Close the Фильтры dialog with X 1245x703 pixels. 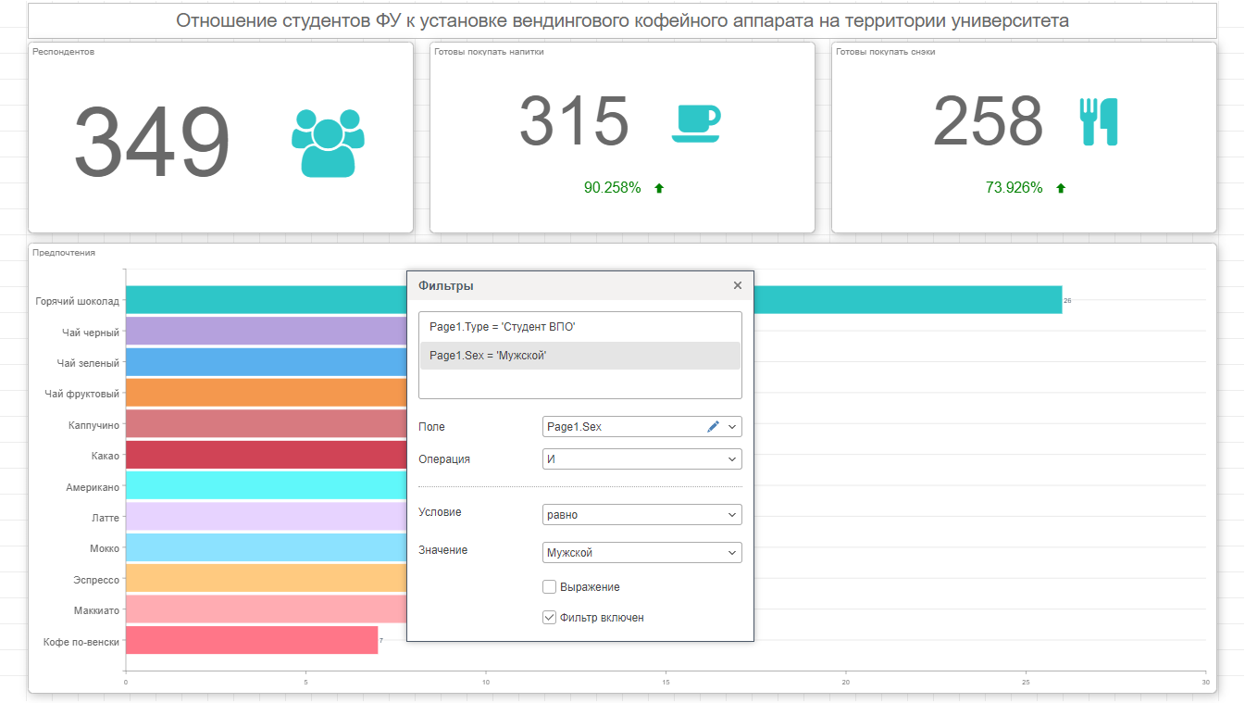(738, 285)
